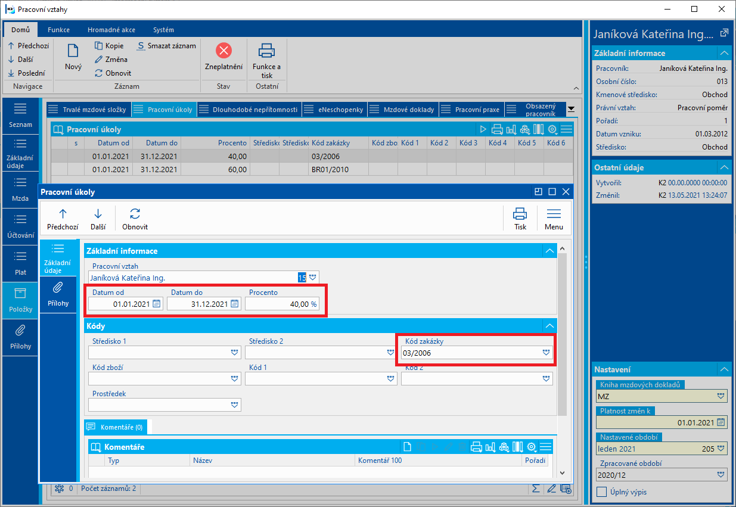The width and height of the screenshot is (736, 507).
Task: Click new comment page icon in Komentáře
Action: coord(407,446)
